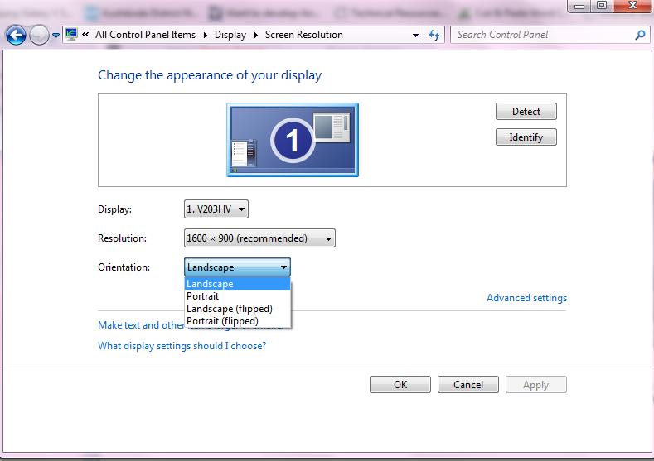Viewport: 654px width, 461px height.
Task: Open the Display dropdown showing V203HV
Action: click(x=216, y=209)
